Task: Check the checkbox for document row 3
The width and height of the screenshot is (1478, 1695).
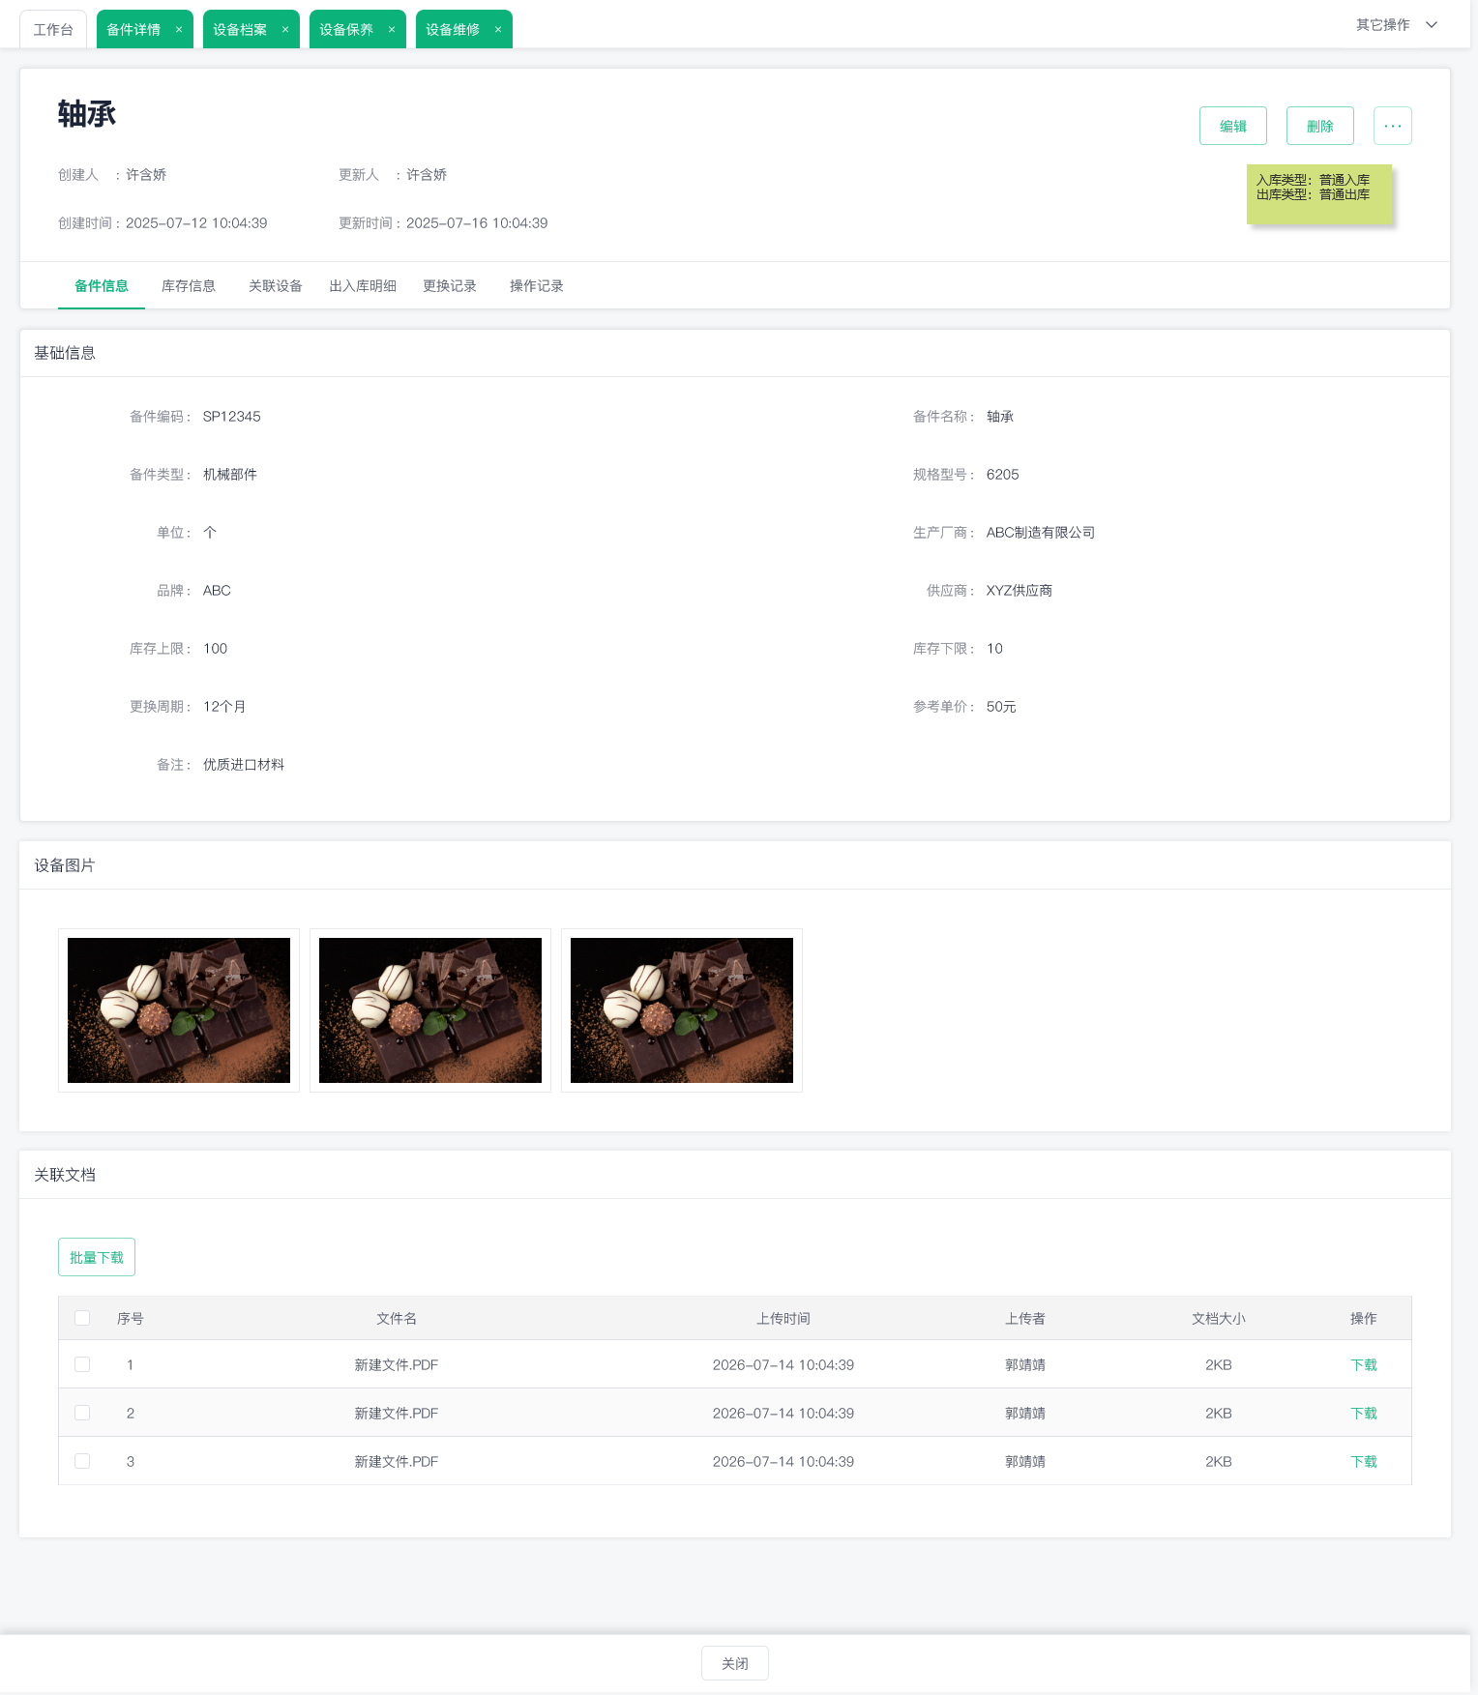Action: (82, 1461)
